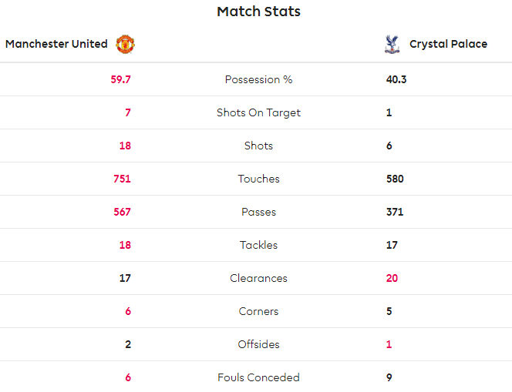Click the Touches stat label
The height and width of the screenshot is (392, 512).
pyautogui.click(x=258, y=179)
